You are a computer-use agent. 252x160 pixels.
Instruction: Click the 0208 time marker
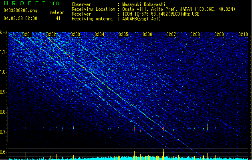(195, 34)
